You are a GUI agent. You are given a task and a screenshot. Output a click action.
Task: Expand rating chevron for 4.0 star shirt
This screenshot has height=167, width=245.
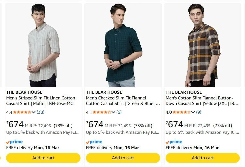(x=193, y=112)
